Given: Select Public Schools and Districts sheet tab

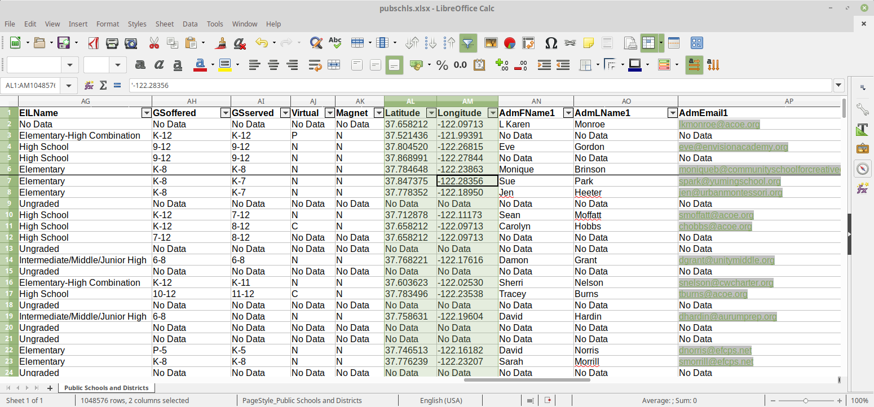Looking at the screenshot, I should click(x=107, y=388).
